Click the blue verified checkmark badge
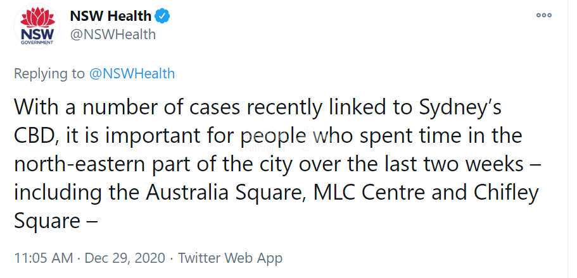577x278 pixels. coord(162,16)
